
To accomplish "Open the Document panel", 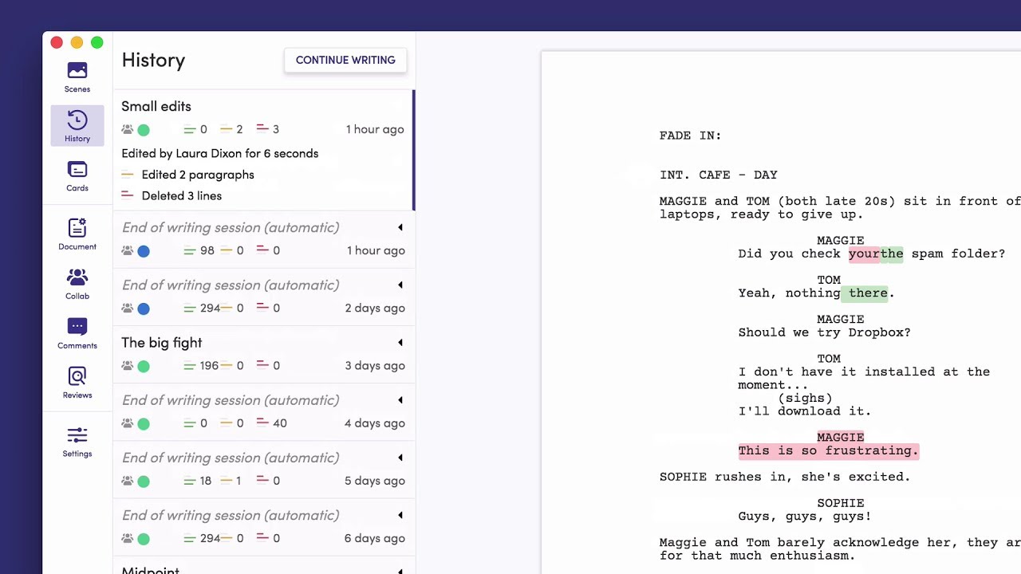I will point(77,234).
